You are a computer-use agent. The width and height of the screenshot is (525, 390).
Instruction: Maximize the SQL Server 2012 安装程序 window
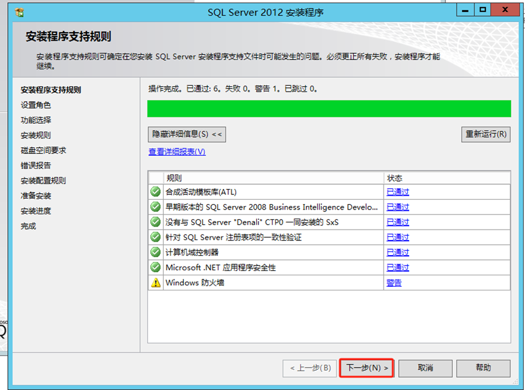coord(483,10)
